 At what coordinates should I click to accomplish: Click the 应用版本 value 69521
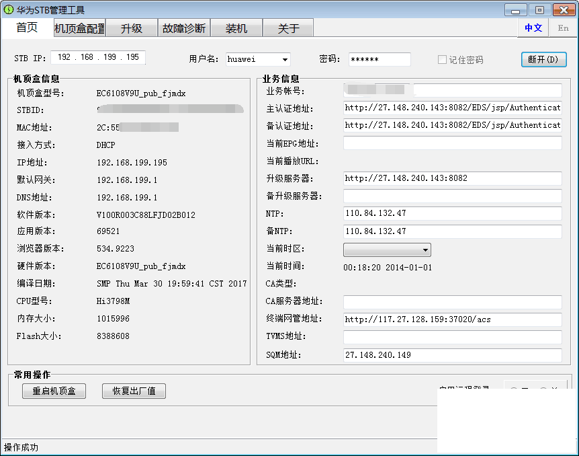tap(108, 231)
